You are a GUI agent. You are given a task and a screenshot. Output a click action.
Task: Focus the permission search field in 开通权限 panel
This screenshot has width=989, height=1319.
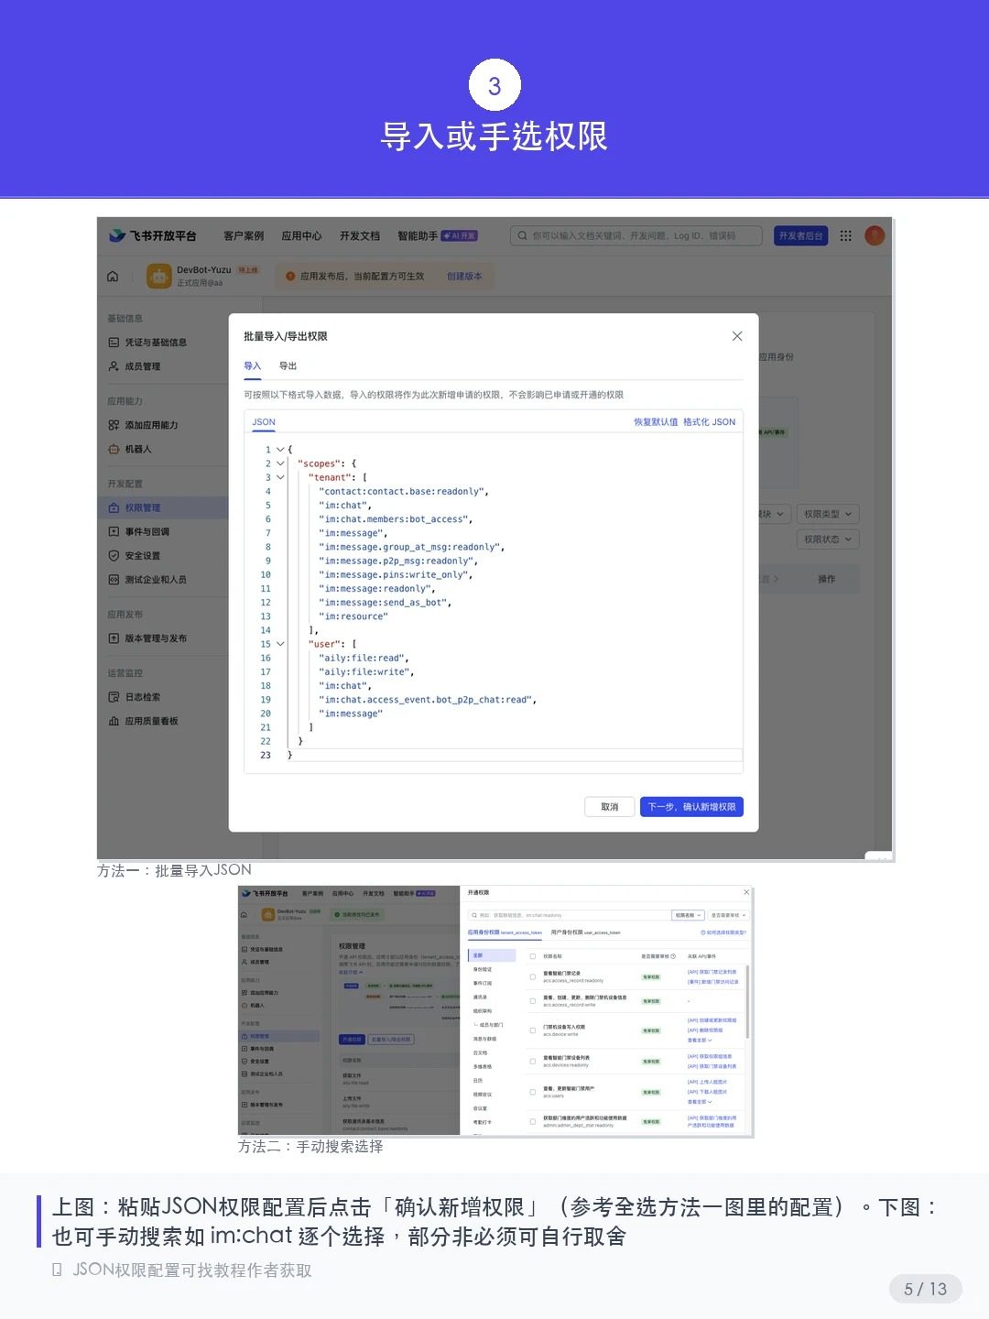coord(569,915)
